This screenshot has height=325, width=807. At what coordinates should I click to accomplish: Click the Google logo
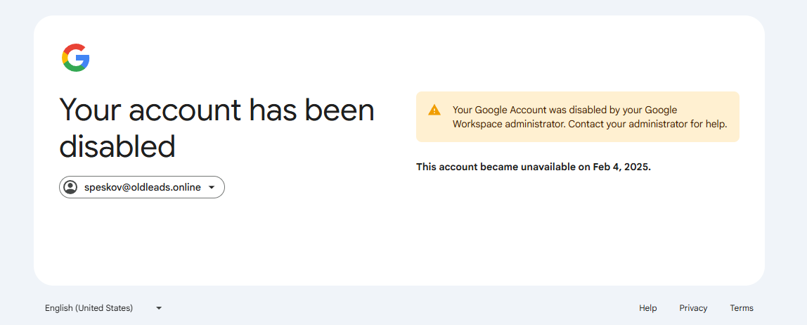tap(76, 58)
